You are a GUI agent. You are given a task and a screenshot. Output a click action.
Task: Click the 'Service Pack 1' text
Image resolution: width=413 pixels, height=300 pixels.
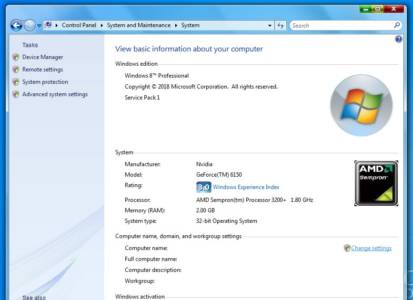142,98
